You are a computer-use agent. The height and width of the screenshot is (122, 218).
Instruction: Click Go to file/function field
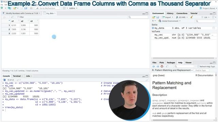coord(48,8)
